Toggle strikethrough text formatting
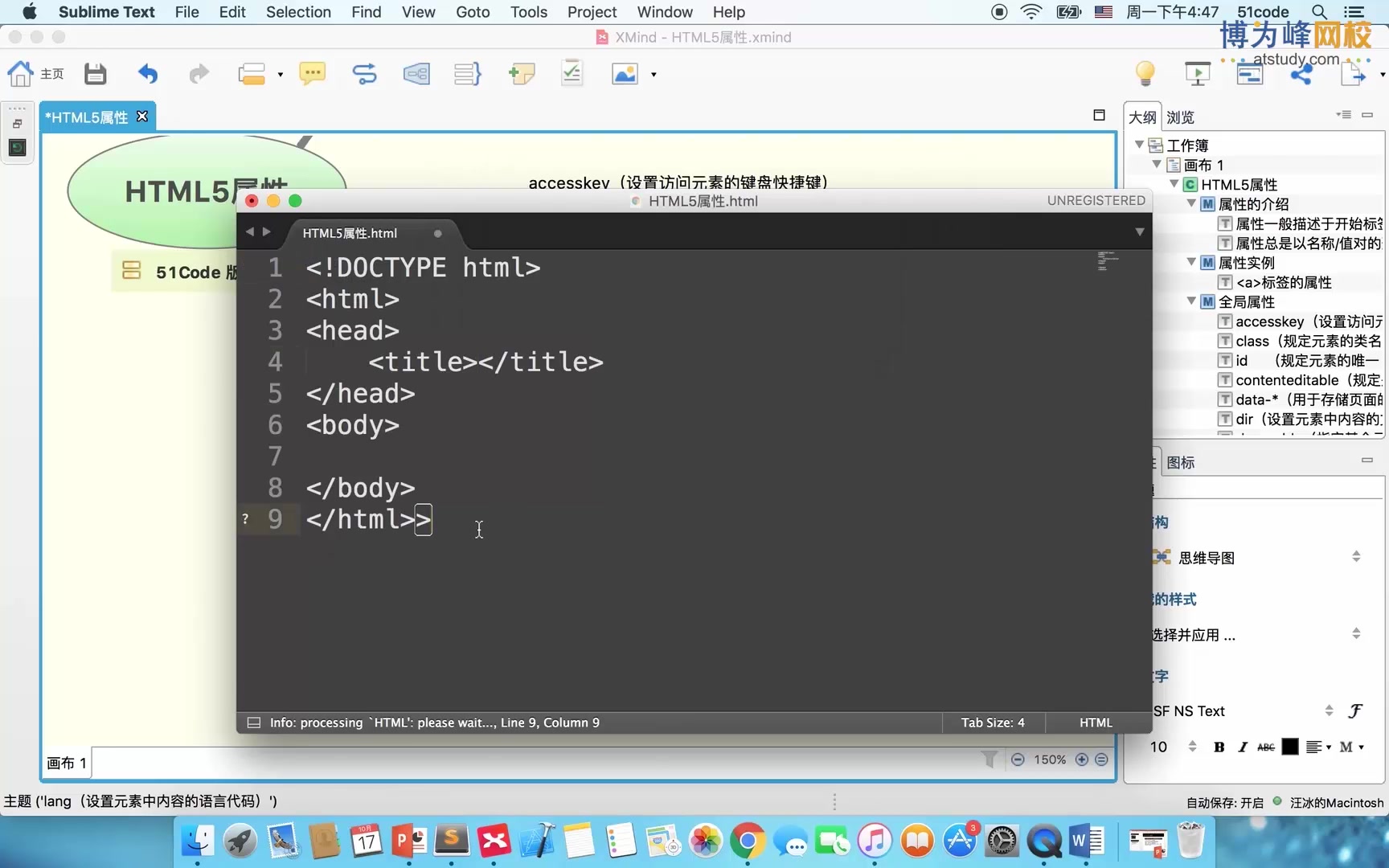 [x=1265, y=747]
